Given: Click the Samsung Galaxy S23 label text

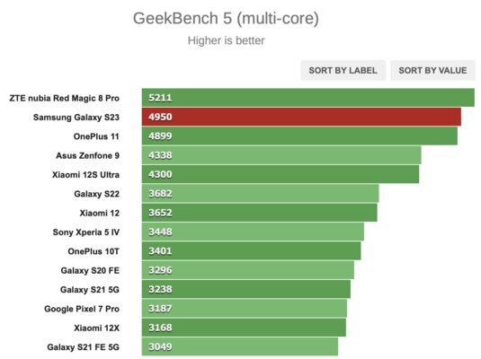Looking at the screenshot, I should (x=76, y=118).
